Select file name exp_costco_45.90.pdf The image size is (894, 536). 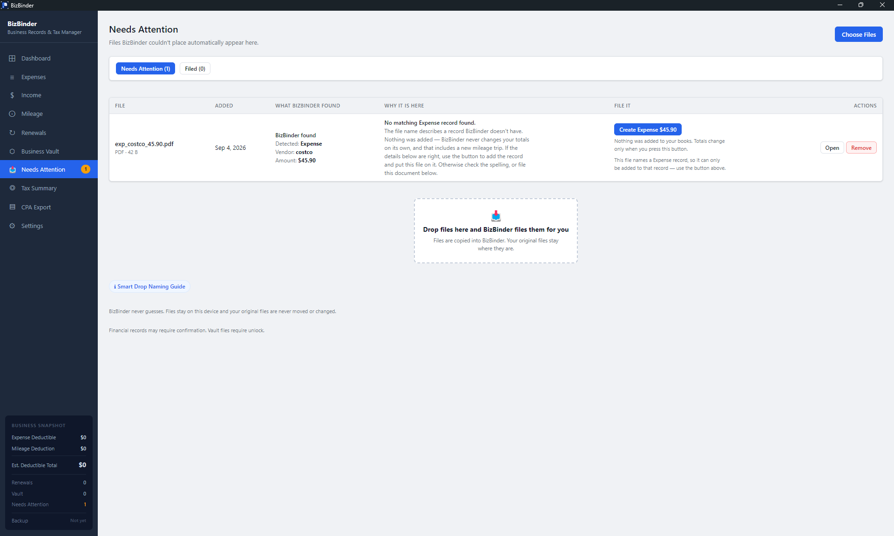tap(144, 144)
